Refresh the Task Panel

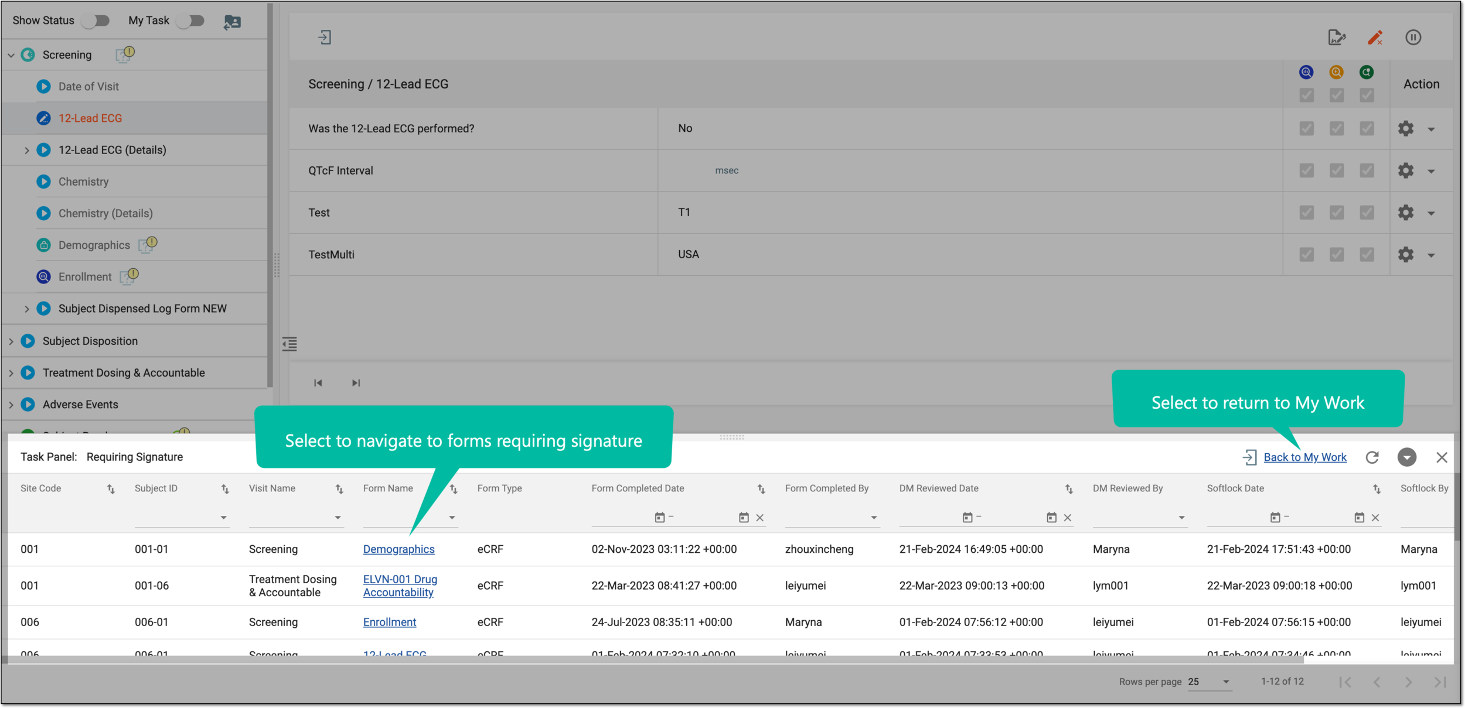point(1372,457)
